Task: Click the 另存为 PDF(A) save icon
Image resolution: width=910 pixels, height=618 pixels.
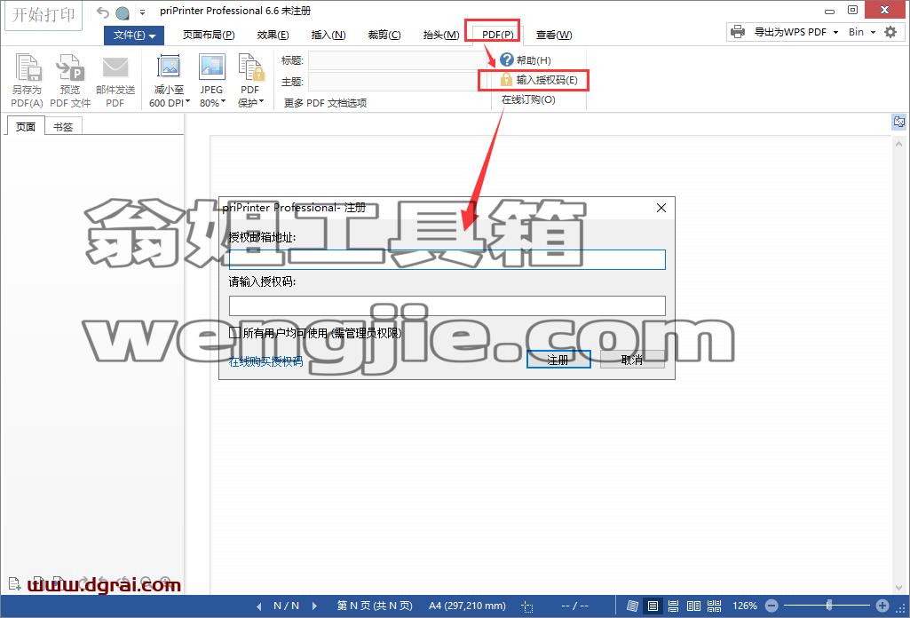Action: (x=28, y=67)
